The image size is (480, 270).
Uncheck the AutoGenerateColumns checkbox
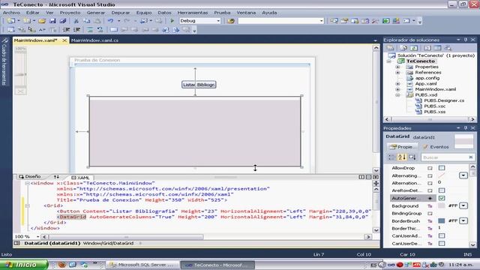[442, 198]
